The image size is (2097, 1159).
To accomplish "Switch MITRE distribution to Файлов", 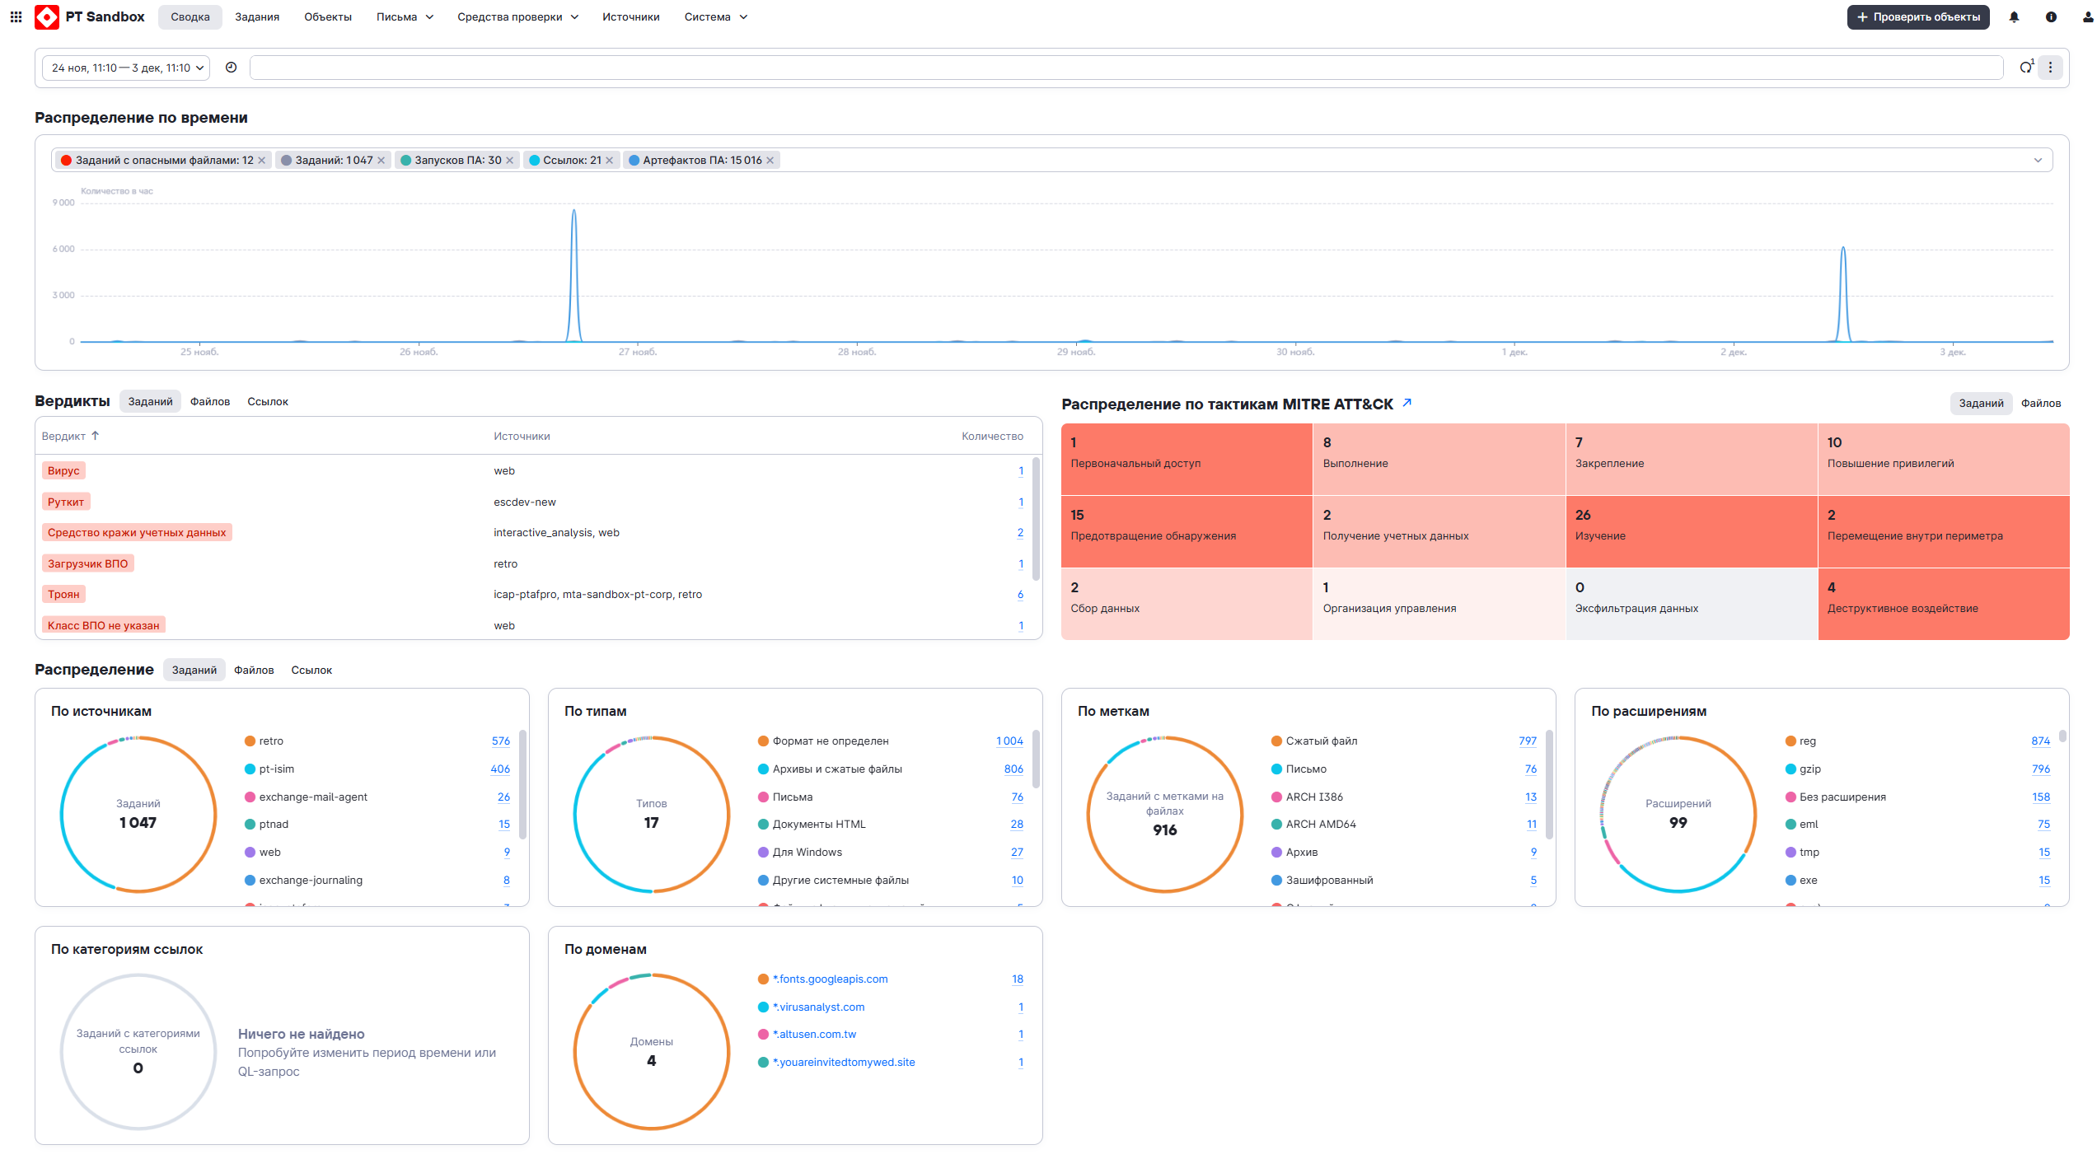I will pyautogui.click(x=2040, y=404).
